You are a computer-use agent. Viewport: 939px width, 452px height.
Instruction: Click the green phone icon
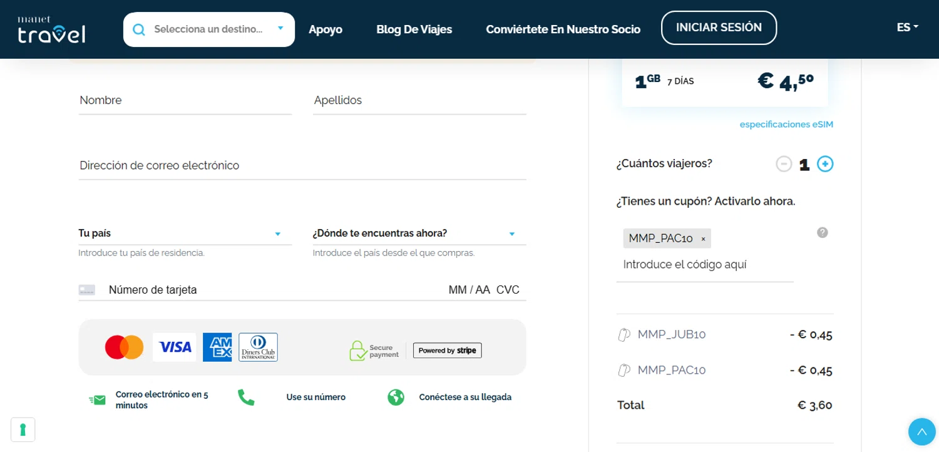click(246, 398)
